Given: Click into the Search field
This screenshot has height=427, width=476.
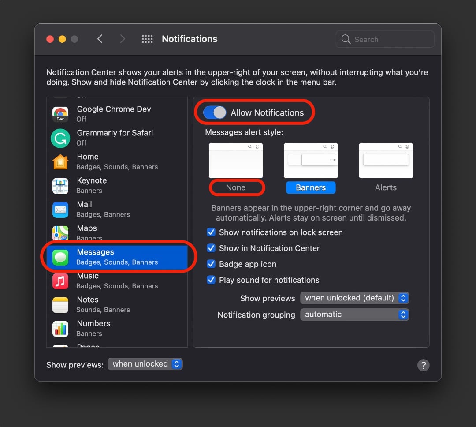Looking at the screenshot, I should 385,39.
